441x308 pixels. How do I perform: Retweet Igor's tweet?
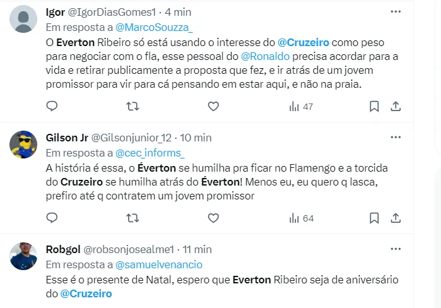coord(133,107)
